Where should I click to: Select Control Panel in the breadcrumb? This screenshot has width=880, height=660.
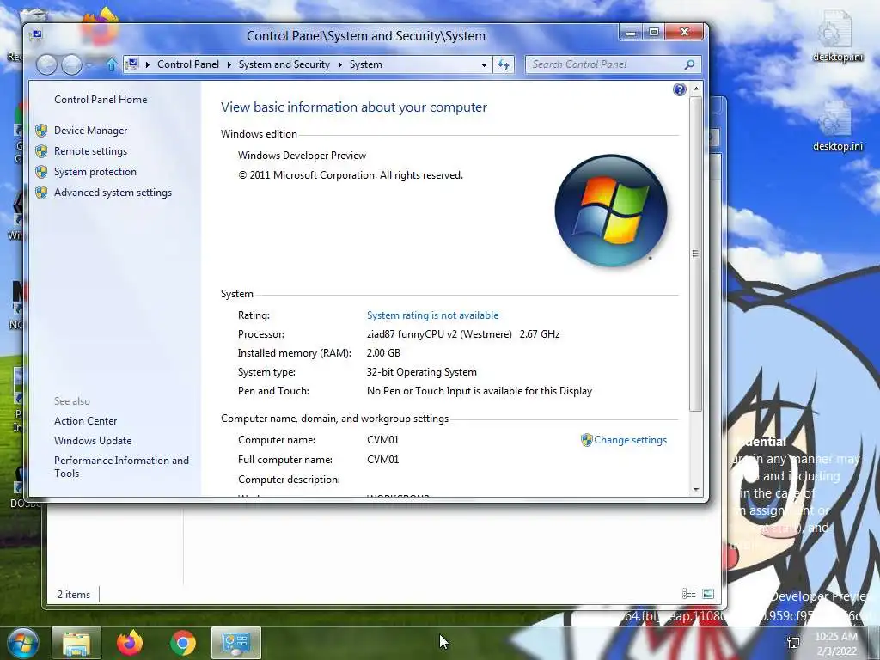pos(188,64)
